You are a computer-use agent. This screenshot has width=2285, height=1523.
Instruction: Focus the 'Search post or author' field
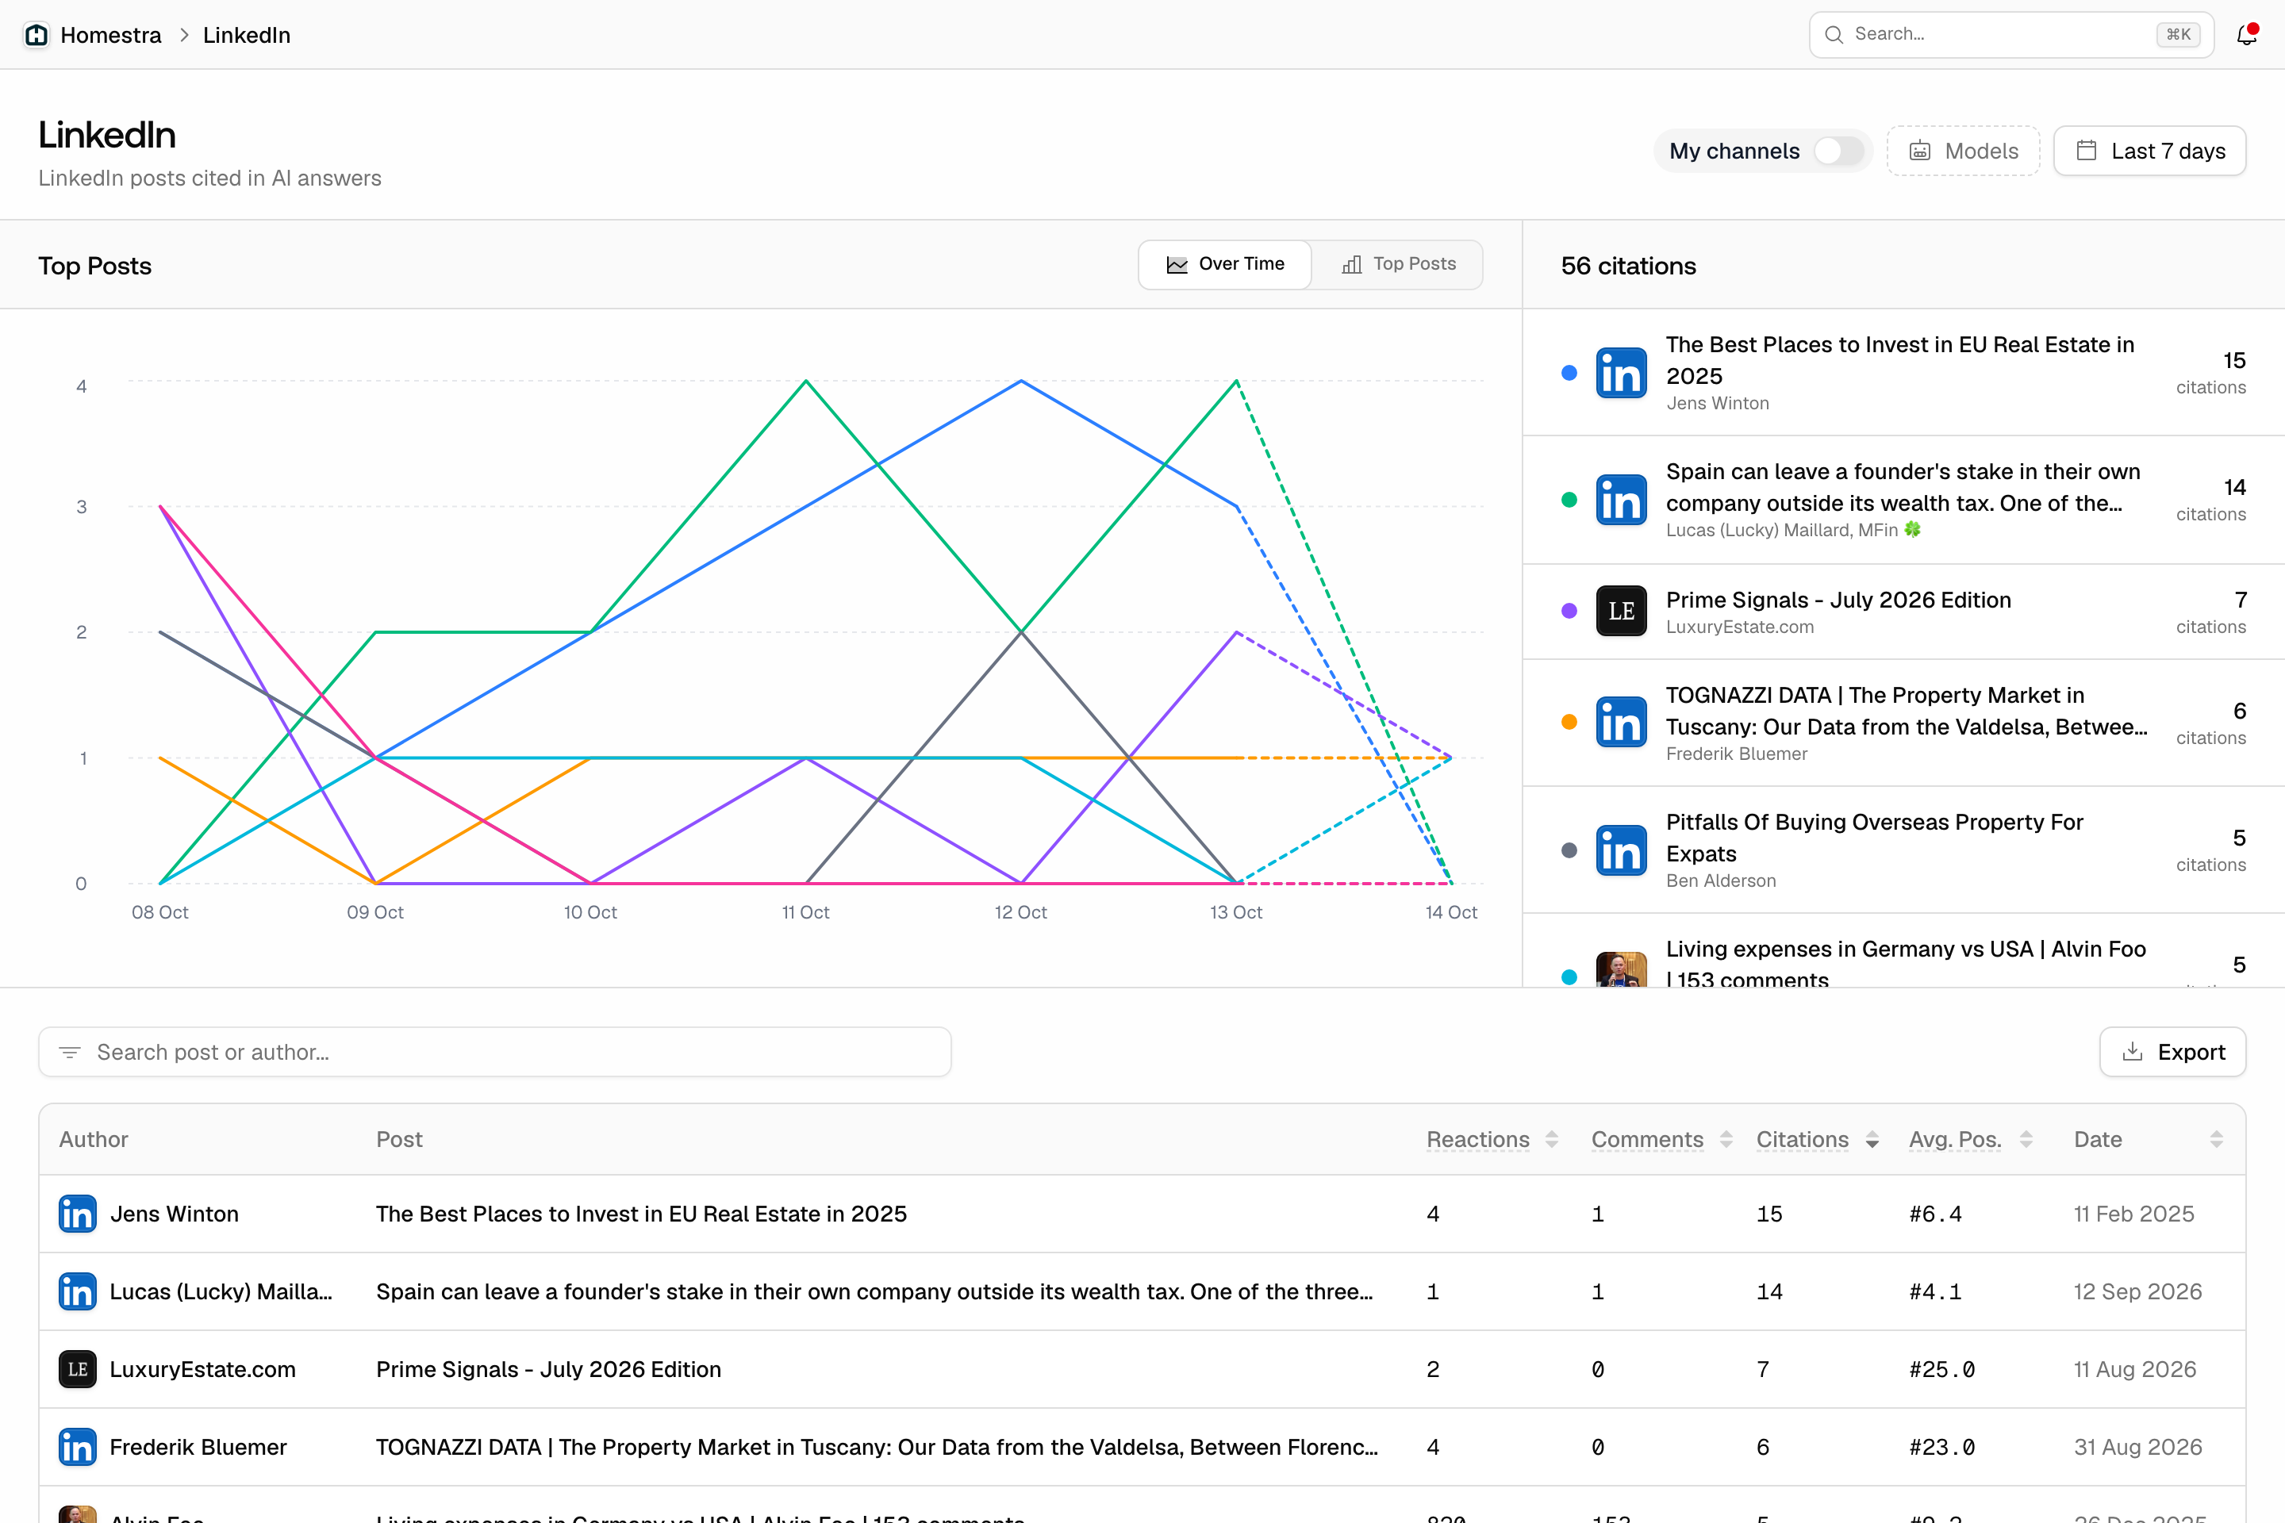point(494,1052)
